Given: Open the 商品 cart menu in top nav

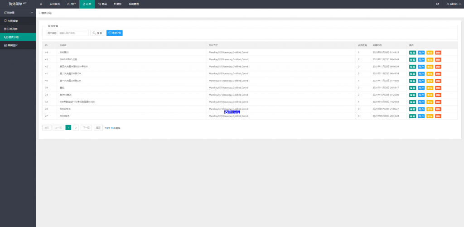Looking at the screenshot, I should [104, 4].
